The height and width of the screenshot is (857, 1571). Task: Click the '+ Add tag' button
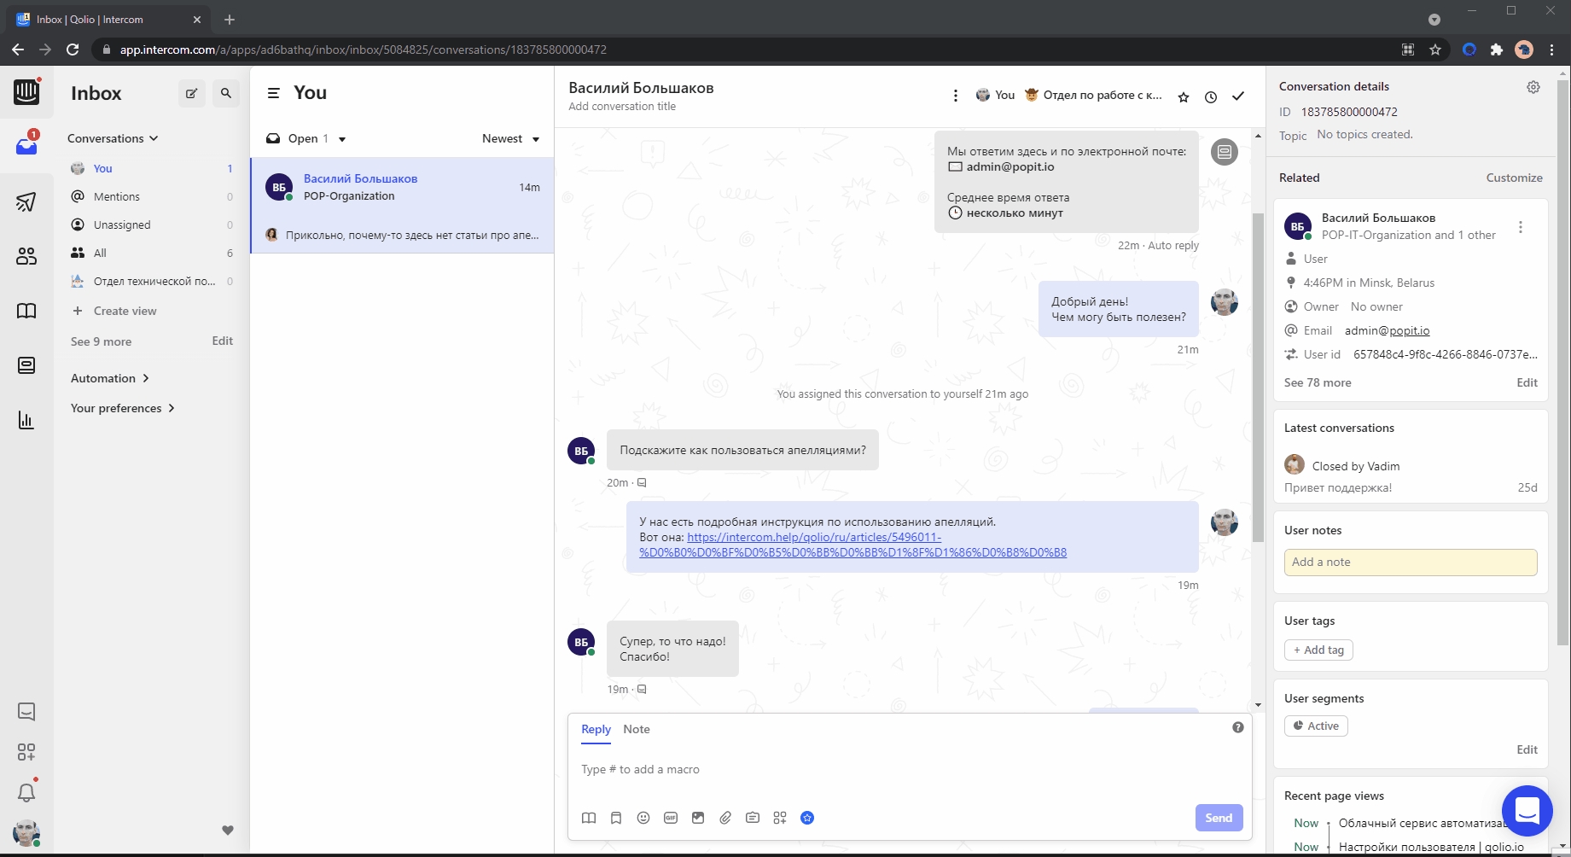click(1318, 650)
